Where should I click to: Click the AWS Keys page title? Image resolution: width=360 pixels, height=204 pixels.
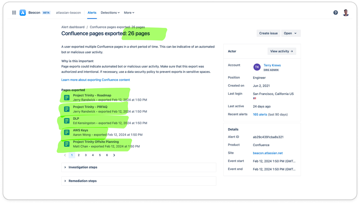[x=80, y=130]
